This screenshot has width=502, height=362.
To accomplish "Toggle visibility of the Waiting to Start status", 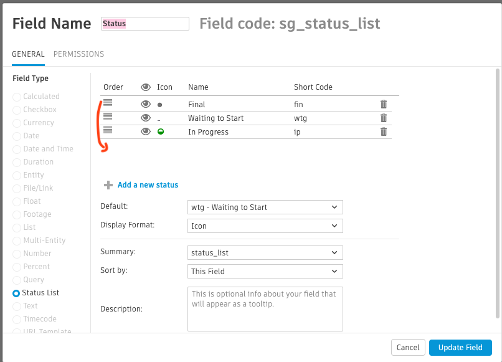I will 146,118.
